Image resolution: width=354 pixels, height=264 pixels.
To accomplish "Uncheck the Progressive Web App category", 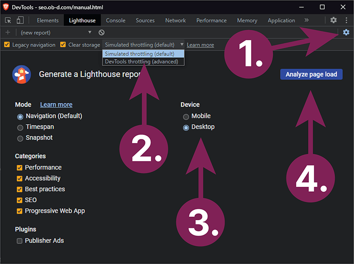I will pos(20,211).
